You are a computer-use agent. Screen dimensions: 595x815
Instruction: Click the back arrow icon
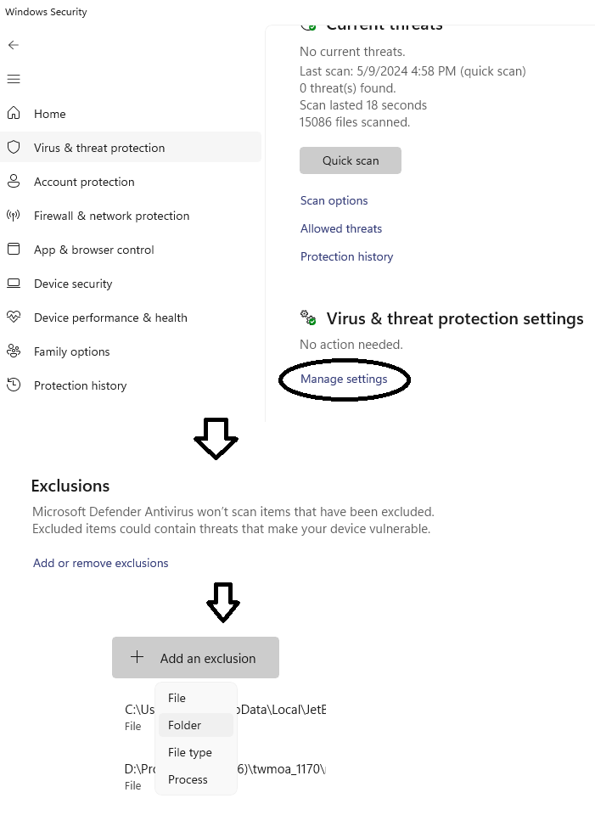tap(14, 45)
